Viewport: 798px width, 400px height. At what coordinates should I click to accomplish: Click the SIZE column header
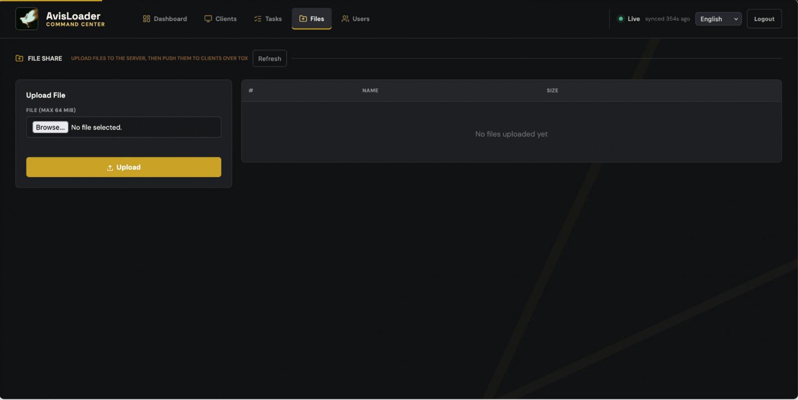click(x=552, y=90)
